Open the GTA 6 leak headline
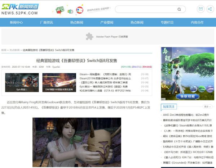This screenshot has width=216, height=168. 105,91
